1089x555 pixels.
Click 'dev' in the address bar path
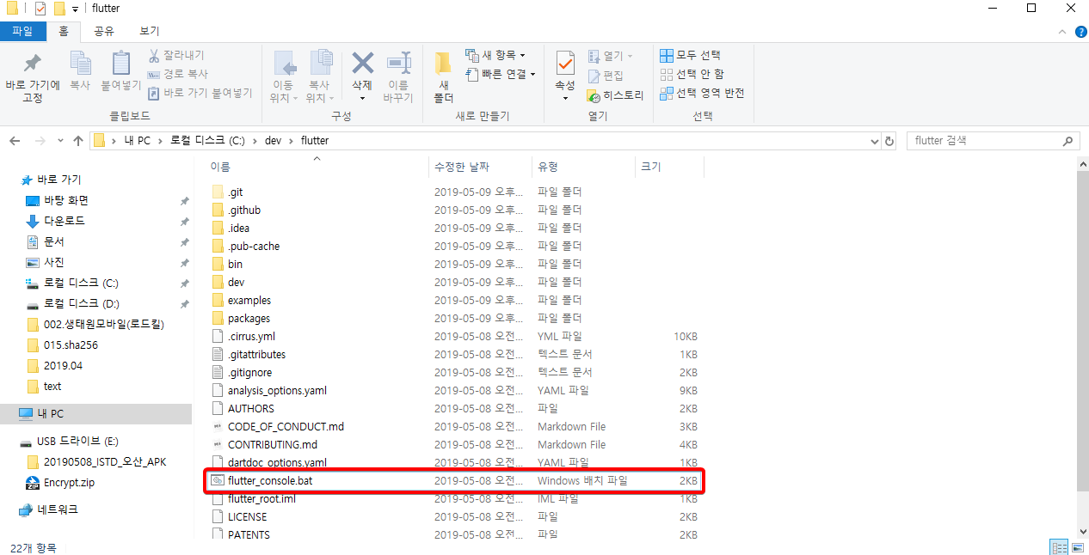coord(273,140)
